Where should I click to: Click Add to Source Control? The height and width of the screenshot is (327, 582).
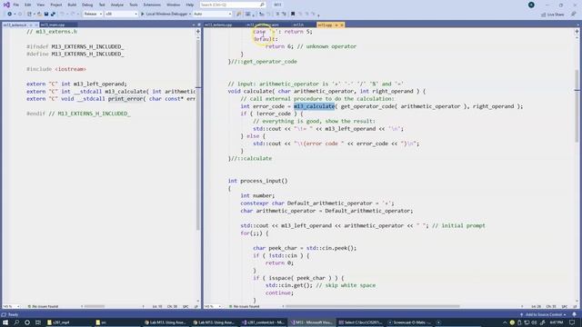[x=543, y=314]
